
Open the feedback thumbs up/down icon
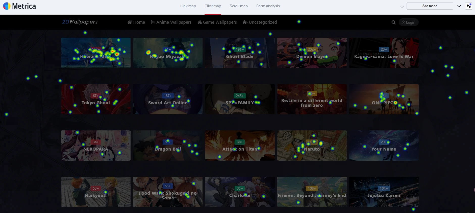coord(469,6)
